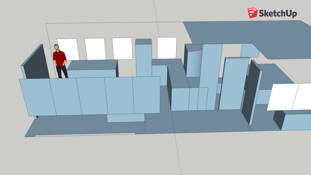
Task: Select the leftmost white window on back wall
Action: click(x=68, y=49)
